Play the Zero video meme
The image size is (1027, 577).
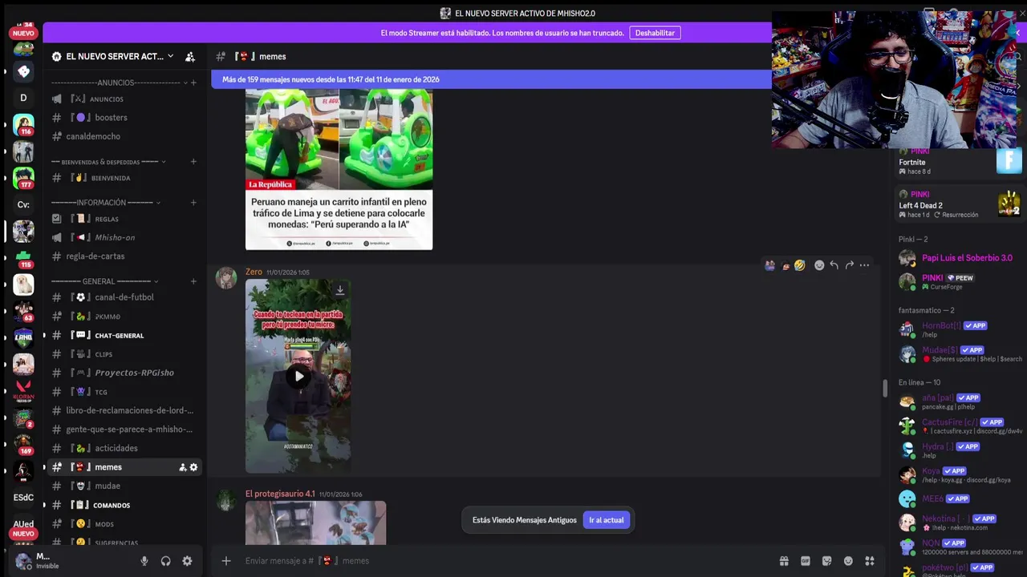pyautogui.click(x=298, y=376)
